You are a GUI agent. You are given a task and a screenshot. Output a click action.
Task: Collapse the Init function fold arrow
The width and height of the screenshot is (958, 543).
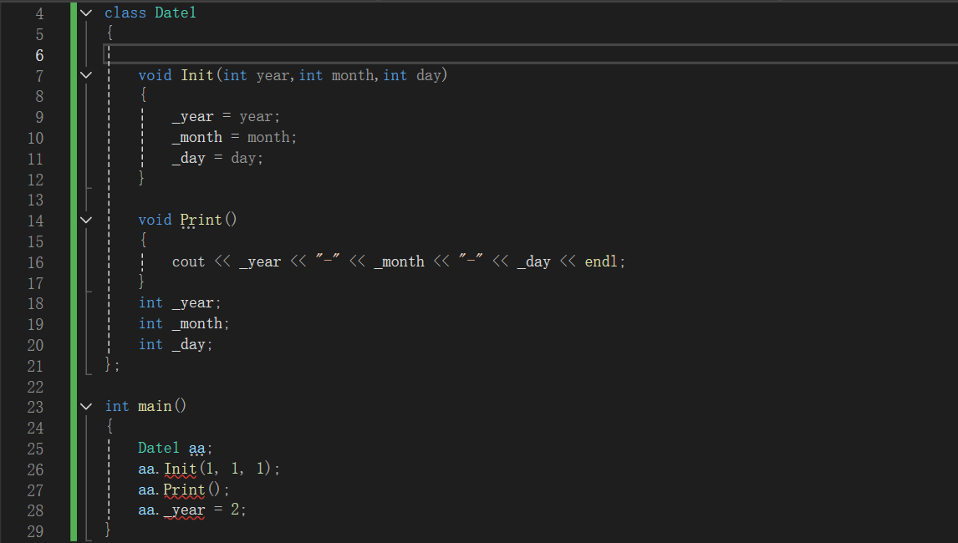pyautogui.click(x=86, y=75)
